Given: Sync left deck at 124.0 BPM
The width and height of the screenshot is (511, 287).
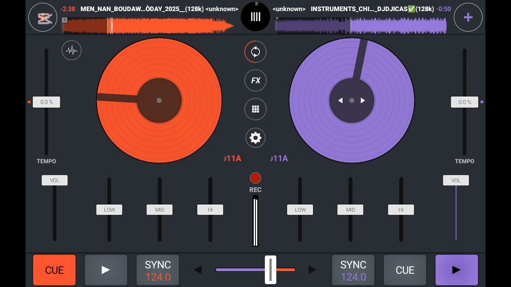Looking at the screenshot, I should pos(158,270).
